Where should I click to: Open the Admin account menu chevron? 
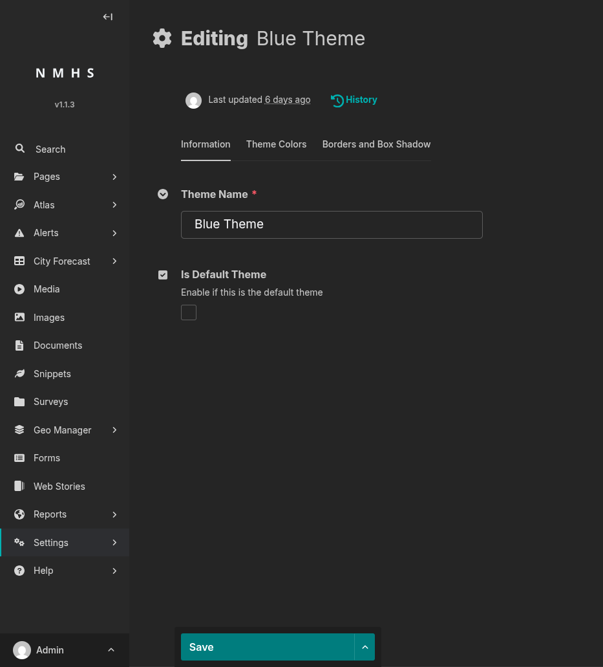point(111,650)
